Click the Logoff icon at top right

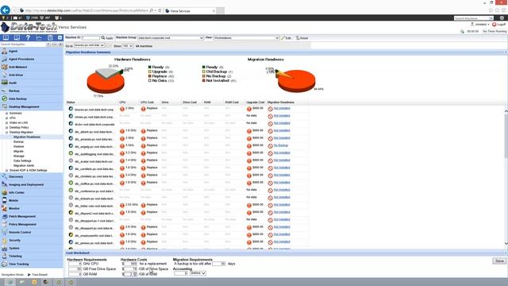click(494, 25)
